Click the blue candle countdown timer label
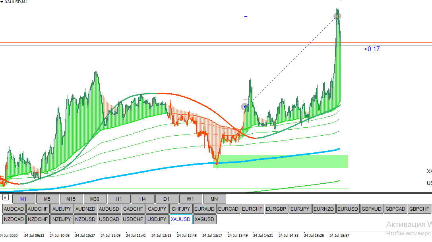 tap(372, 49)
